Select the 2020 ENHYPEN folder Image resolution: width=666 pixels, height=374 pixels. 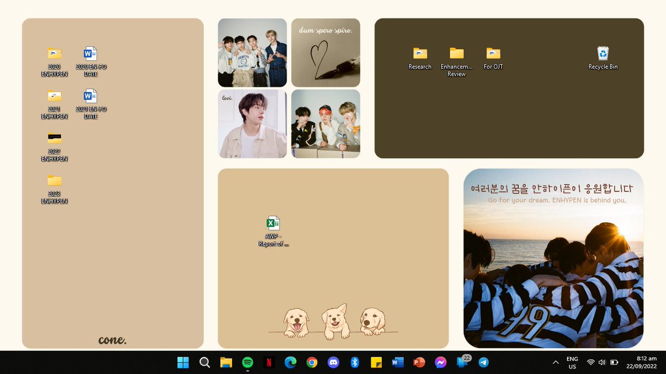click(54, 62)
